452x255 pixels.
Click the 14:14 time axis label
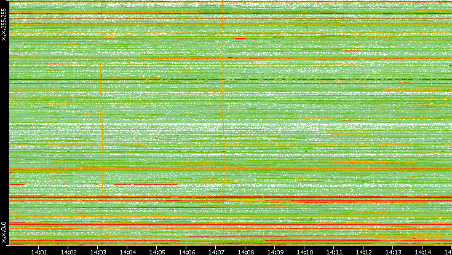(x=423, y=252)
